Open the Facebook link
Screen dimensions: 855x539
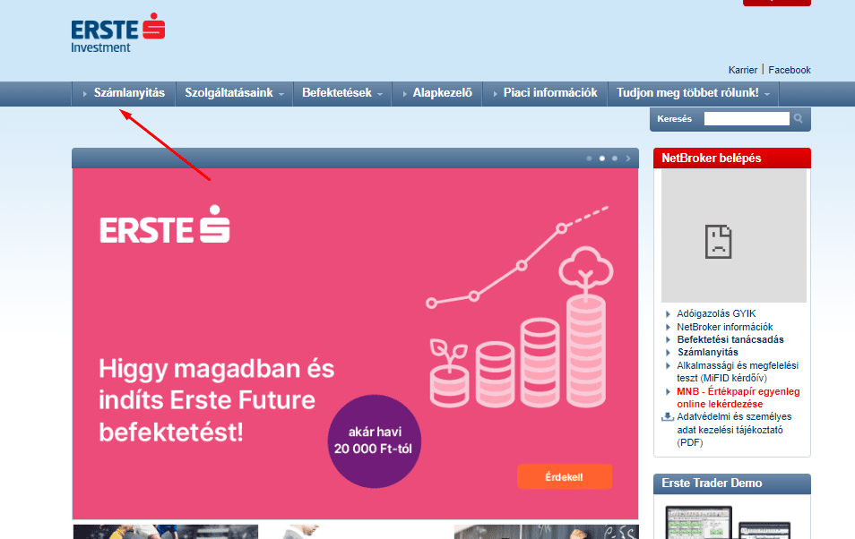(790, 70)
